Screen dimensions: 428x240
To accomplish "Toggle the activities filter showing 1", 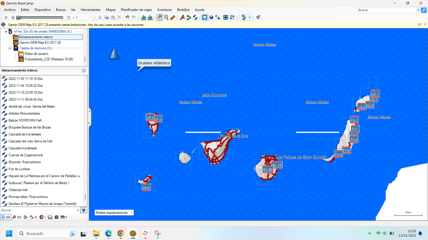I will coord(42,217).
